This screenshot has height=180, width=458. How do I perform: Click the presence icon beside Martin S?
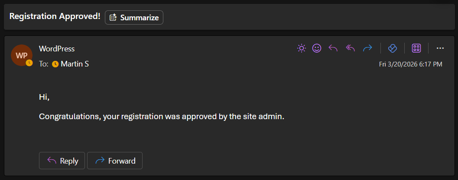(55, 64)
